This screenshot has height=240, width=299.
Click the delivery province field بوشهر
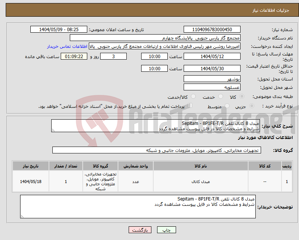212,79
